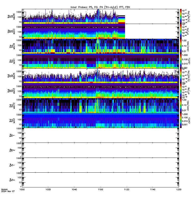Click the 1000 time tick label
191x204 pixels.
click(22, 189)
